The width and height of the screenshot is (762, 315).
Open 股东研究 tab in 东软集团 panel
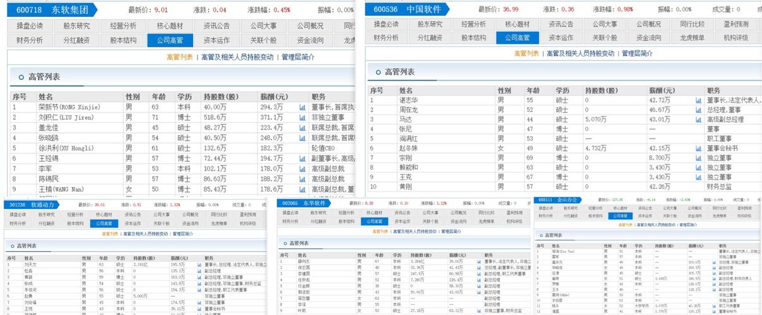click(x=78, y=26)
